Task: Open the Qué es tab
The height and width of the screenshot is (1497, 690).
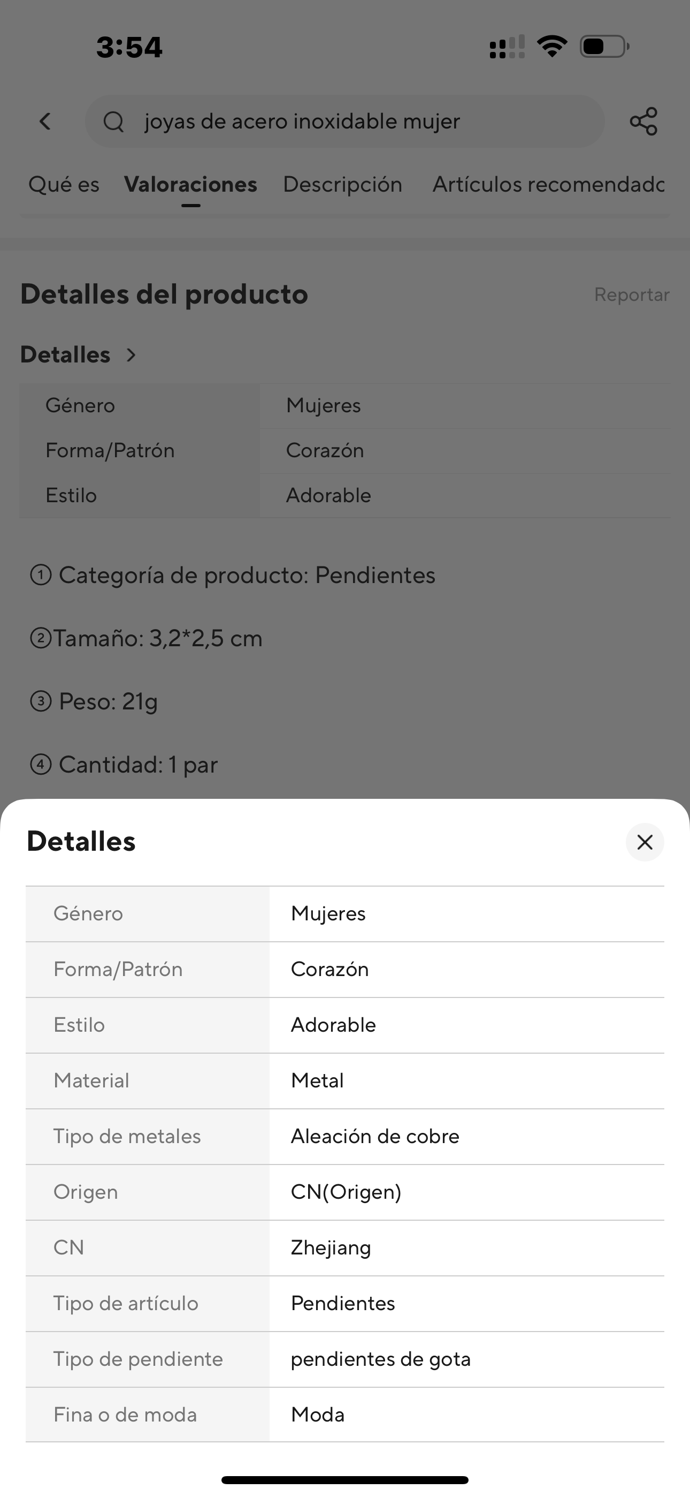Action: (x=64, y=184)
